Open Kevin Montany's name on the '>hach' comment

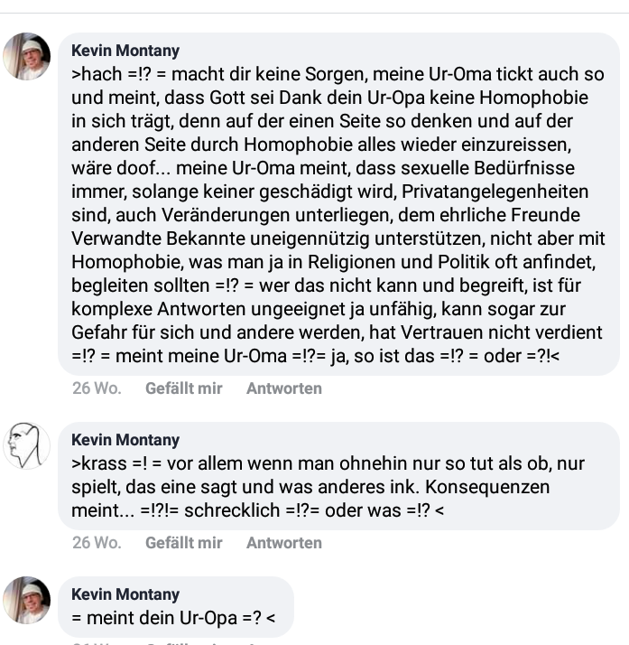coord(125,51)
